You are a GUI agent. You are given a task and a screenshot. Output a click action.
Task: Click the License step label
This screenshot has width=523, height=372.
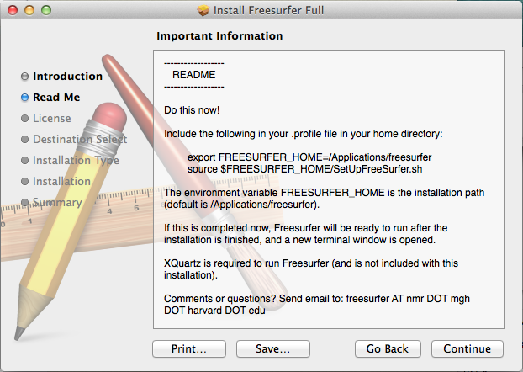[x=52, y=119]
